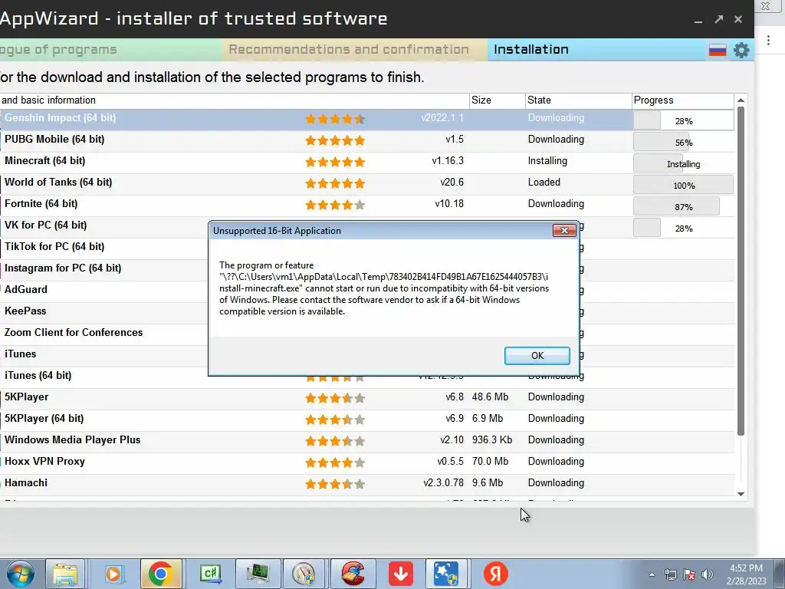Open the C# application taskbar icon

tap(211, 574)
